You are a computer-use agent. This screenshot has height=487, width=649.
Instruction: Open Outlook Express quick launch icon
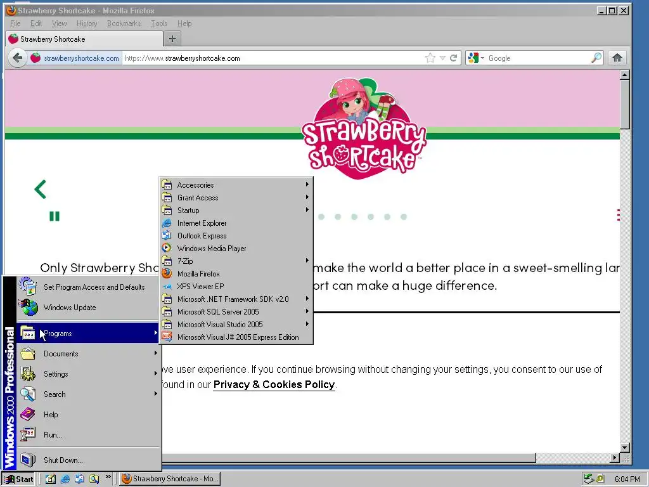(x=79, y=479)
